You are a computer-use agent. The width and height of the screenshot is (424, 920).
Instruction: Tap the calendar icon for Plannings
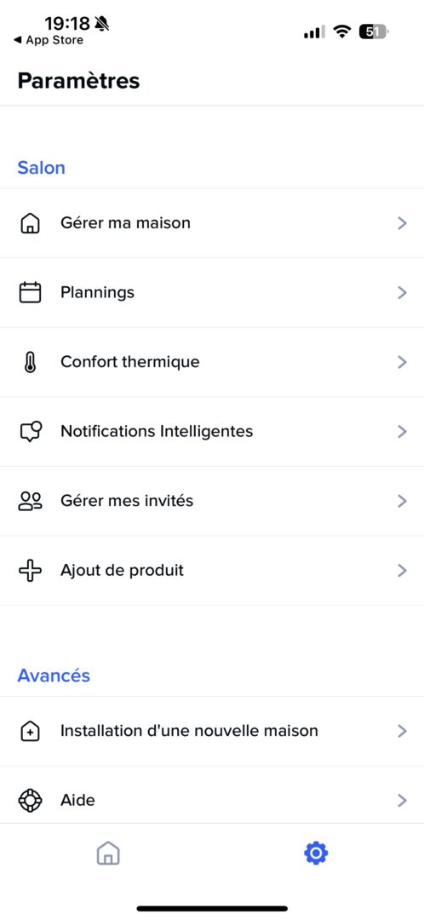click(x=30, y=293)
